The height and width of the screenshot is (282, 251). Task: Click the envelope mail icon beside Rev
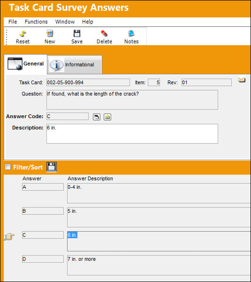click(x=242, y=80)
